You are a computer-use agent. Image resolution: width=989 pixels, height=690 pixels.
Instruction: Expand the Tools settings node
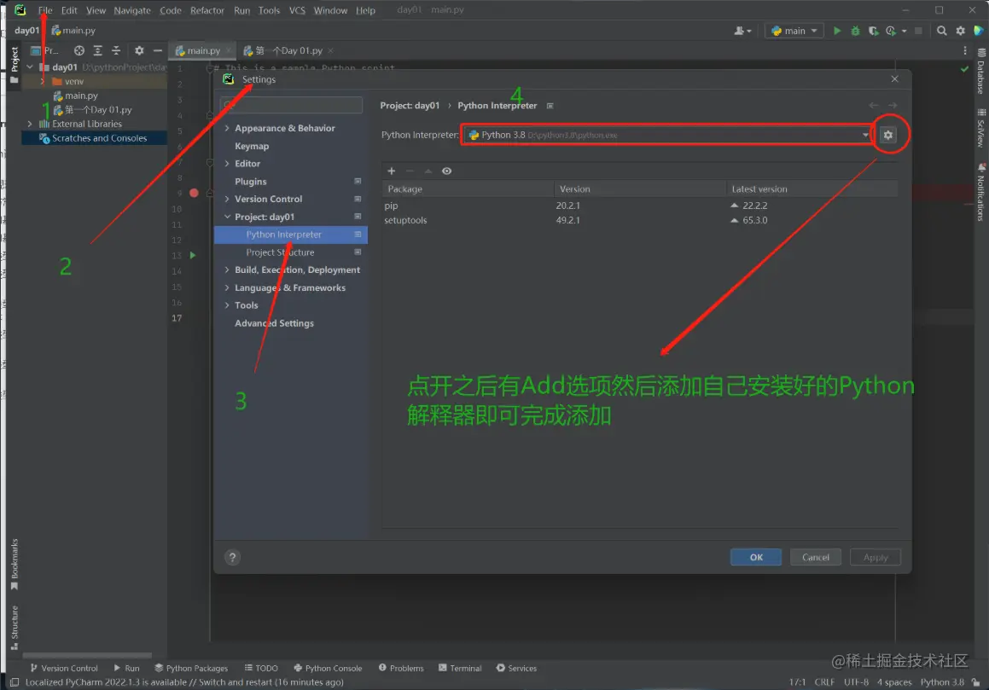coord(227,305)
